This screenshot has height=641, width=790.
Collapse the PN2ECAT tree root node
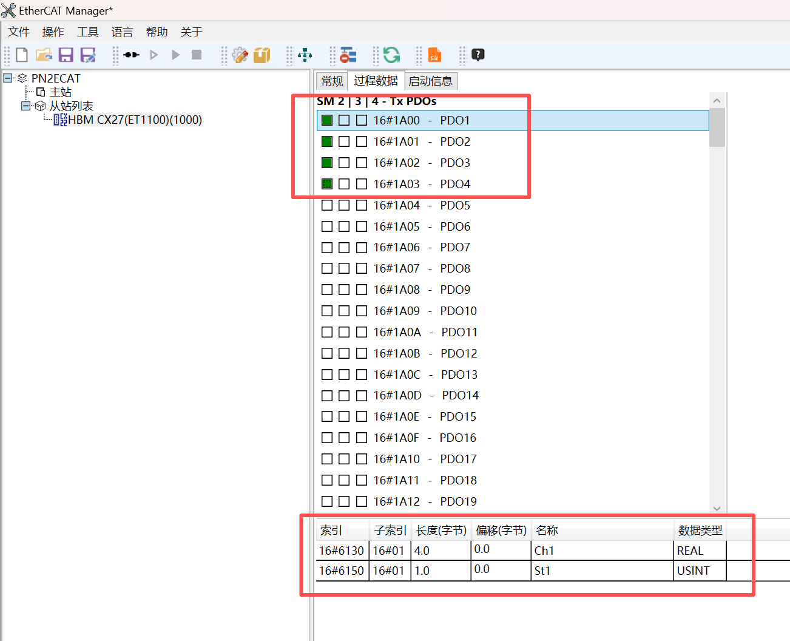tap(8, 78)
